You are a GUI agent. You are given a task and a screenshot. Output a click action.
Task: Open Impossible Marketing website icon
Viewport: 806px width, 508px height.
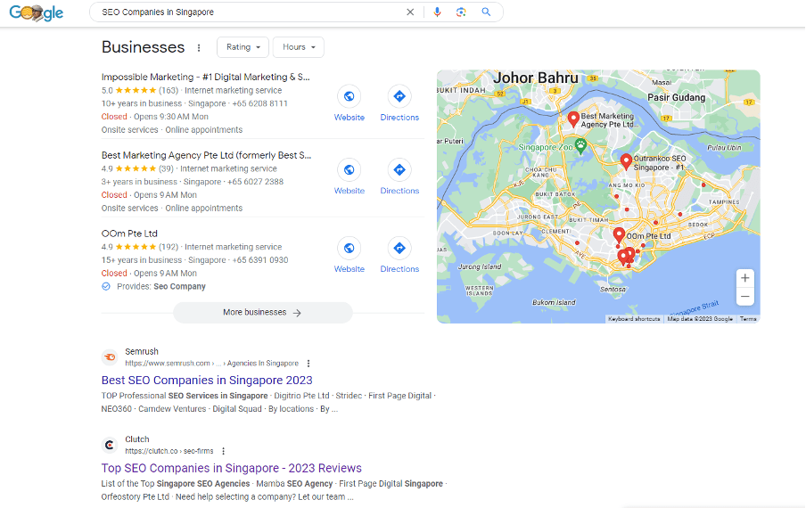tap(350, 97)
